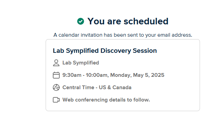
Task: Click the calendar date icon
Action: point(56,75)
